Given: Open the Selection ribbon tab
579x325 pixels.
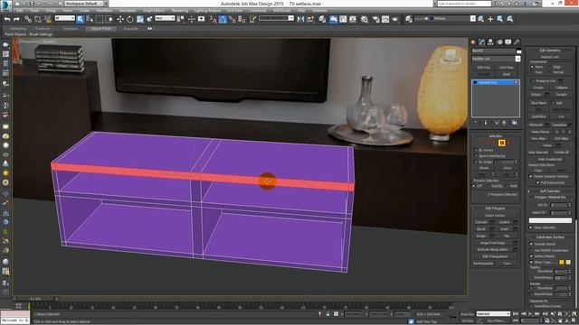Looking at the screenshot, I should (71, 28).
